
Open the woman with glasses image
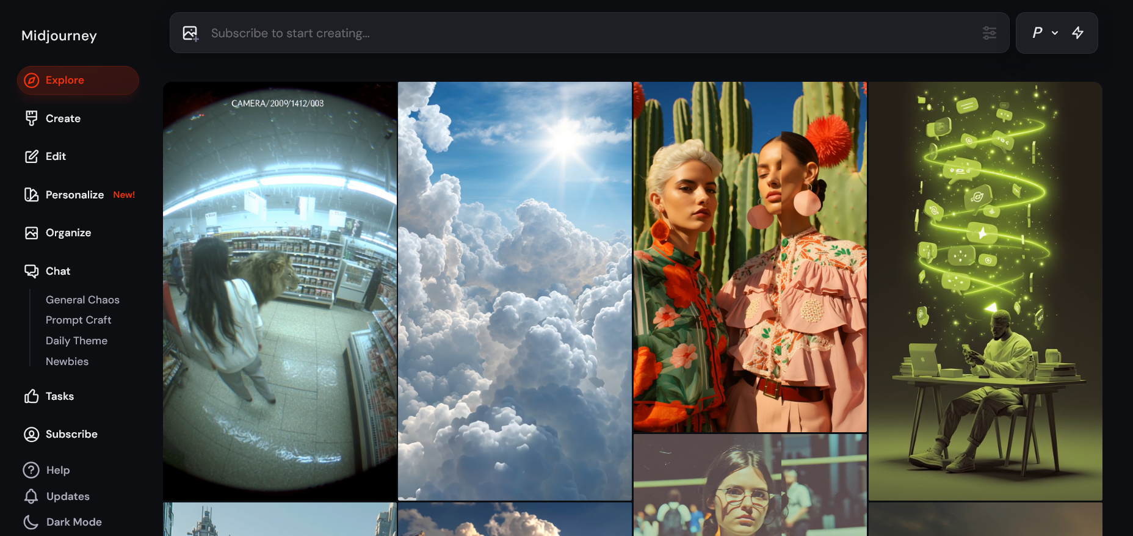(x=750, y=485)
